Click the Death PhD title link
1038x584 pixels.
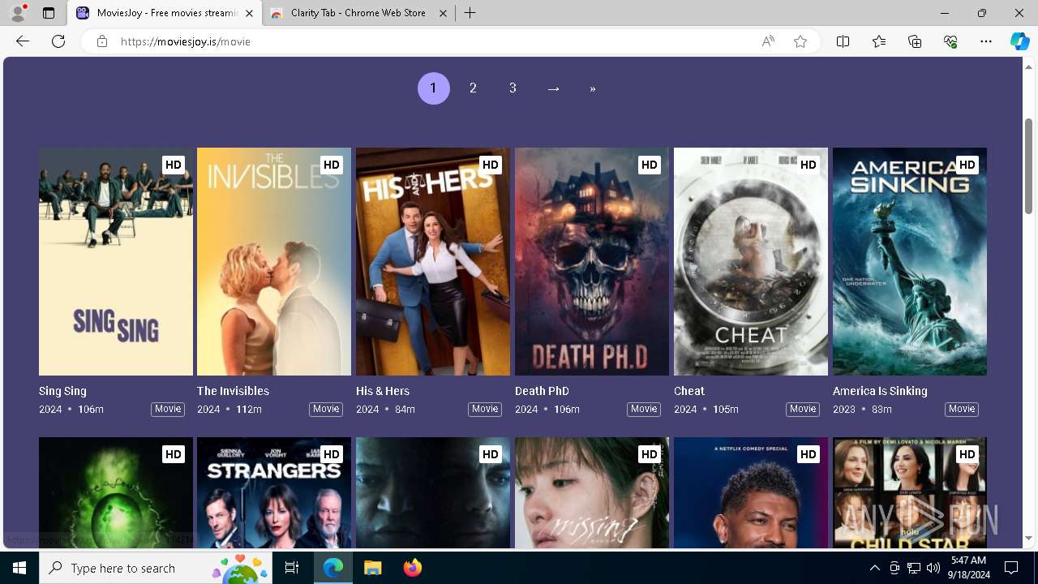pos(542,391)
